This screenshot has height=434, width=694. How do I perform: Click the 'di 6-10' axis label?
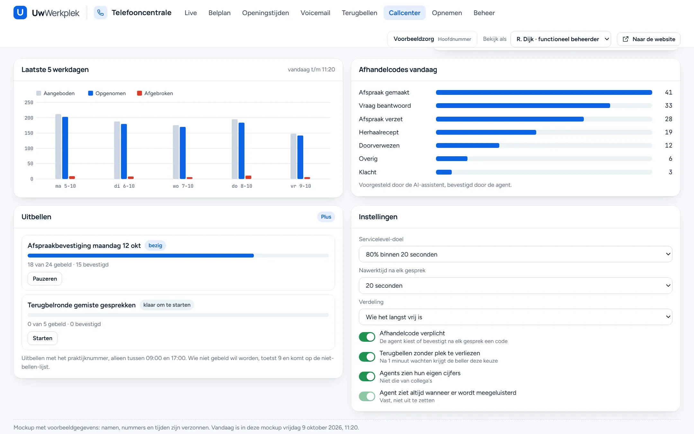[124, 186]
